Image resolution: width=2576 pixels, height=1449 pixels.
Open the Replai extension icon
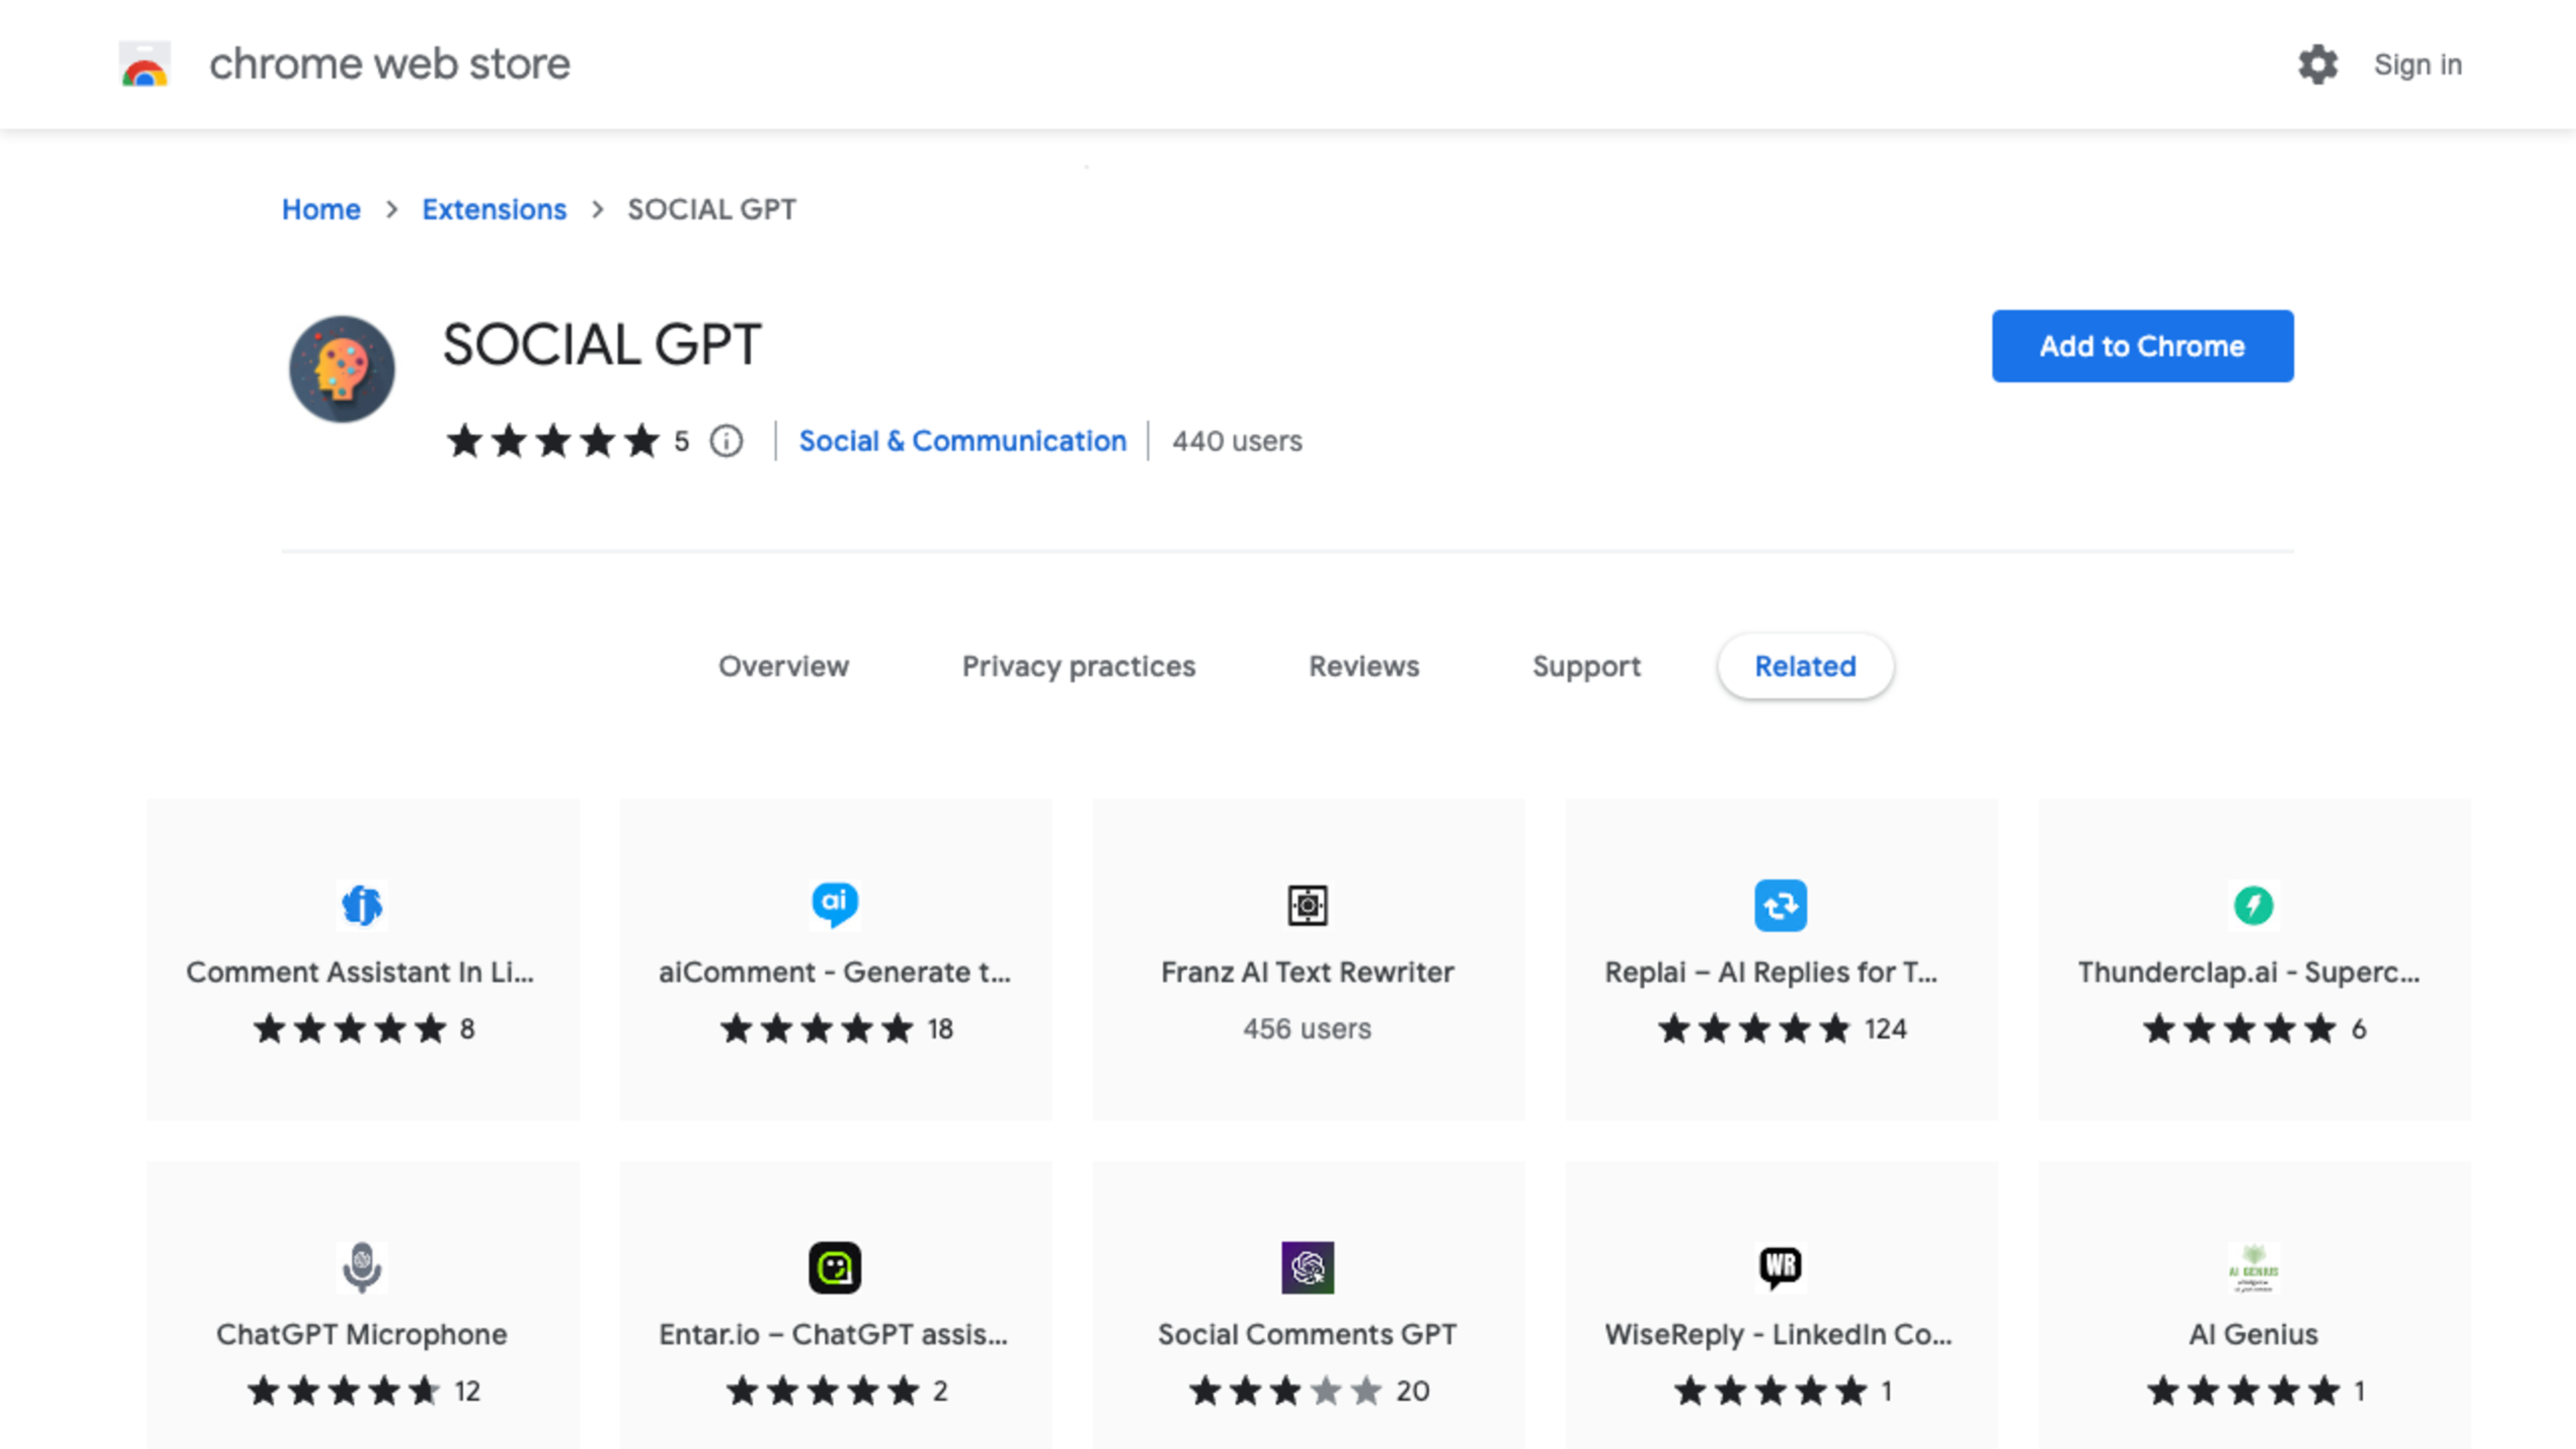(1780, 905)
